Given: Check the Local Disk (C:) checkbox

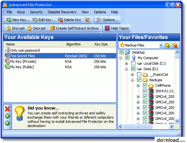Looking at the screenshot, I should pos(133,63).
